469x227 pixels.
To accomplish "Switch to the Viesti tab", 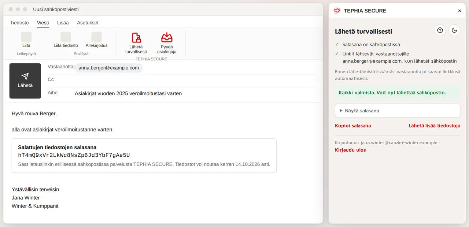I will pyautogui.click(x=43, y=23).
